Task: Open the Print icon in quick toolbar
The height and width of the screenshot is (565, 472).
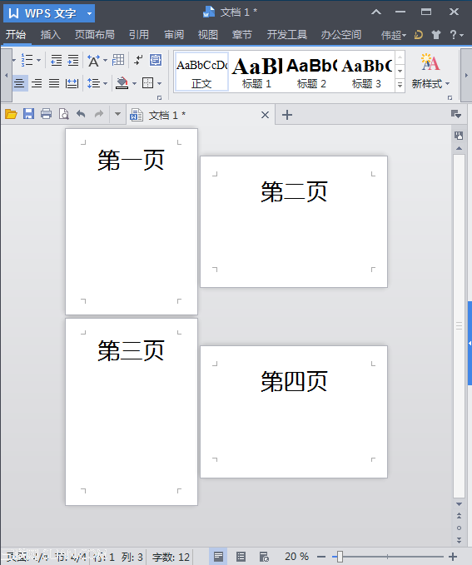Action: click(x=46, y=114)
